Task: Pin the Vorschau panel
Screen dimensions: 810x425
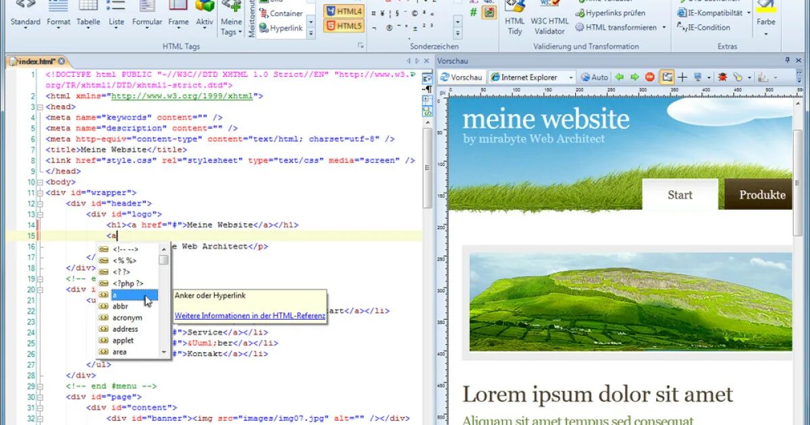Action: click(x=788, y=61)
